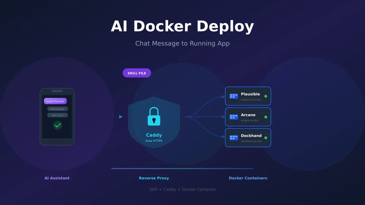Click the green status dot on Plausible
Screen dimensions: 365x205
tap(266, 96)
